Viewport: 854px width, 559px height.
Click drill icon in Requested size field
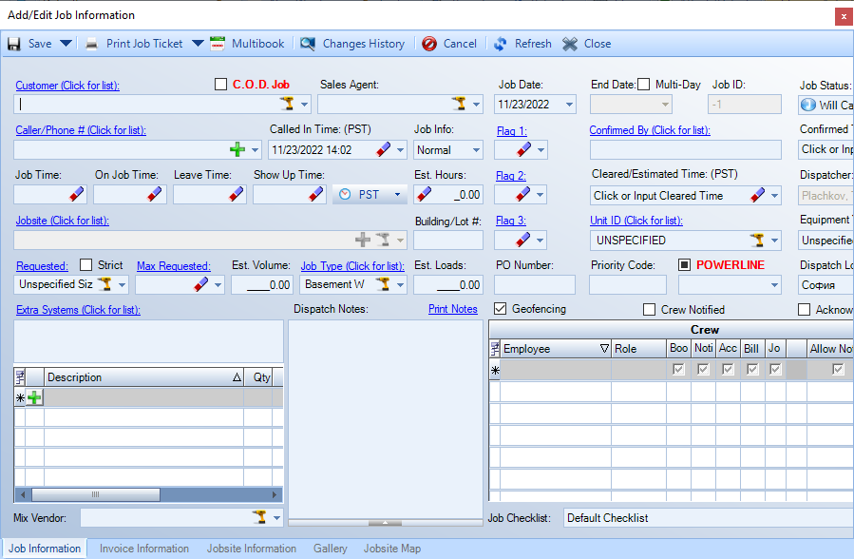coord(105,284)
